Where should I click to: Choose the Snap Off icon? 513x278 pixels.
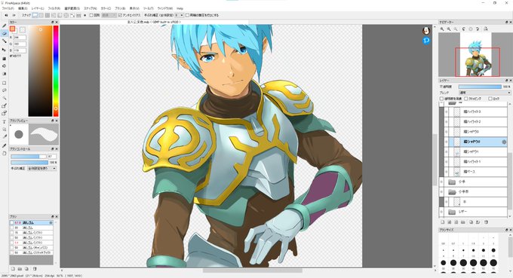pos(35,15)
